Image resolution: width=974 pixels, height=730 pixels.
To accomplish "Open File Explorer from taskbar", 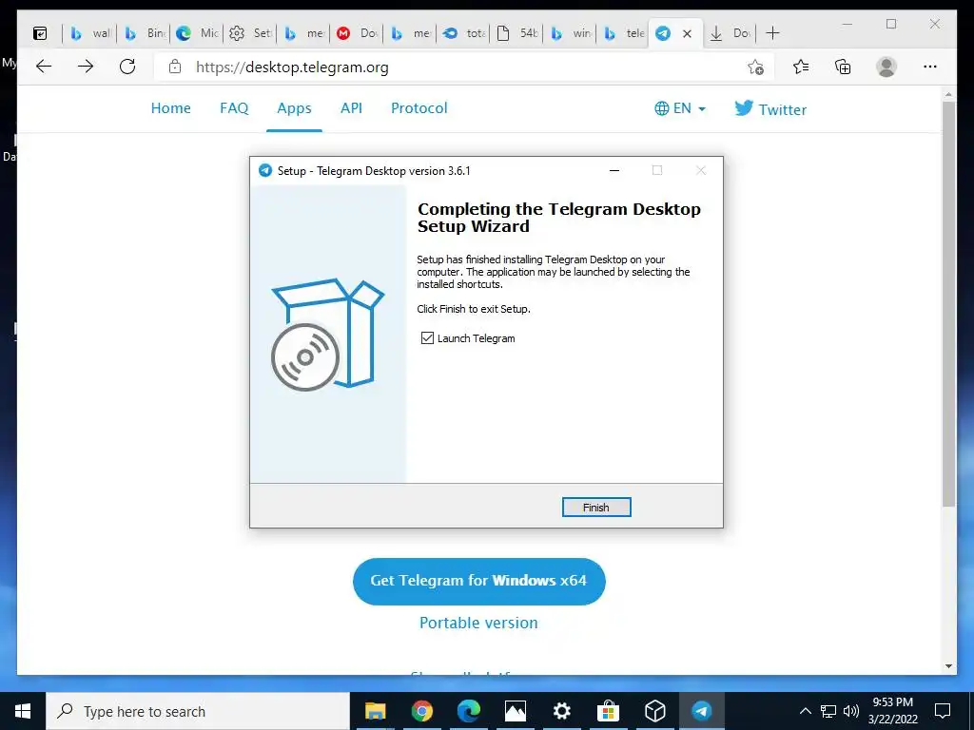I will [375, 711].
